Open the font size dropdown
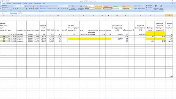Screen dimensions: 176x99 pos(23,6)
